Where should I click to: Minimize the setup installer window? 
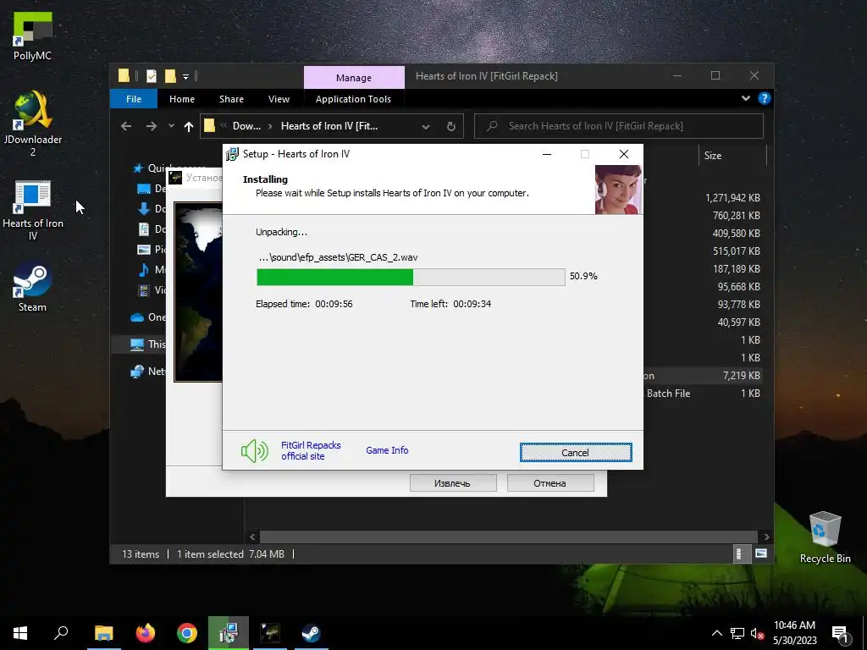(x=547, y=154)
